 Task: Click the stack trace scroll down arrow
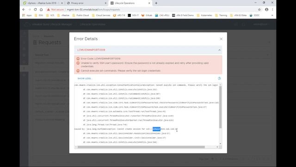tap(220, 144)
